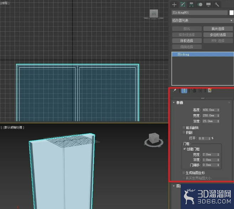This screenshot has height=209, width=234.
Task: Click the 深度 value field 25.0mm
Action: (x=209, y=121)
